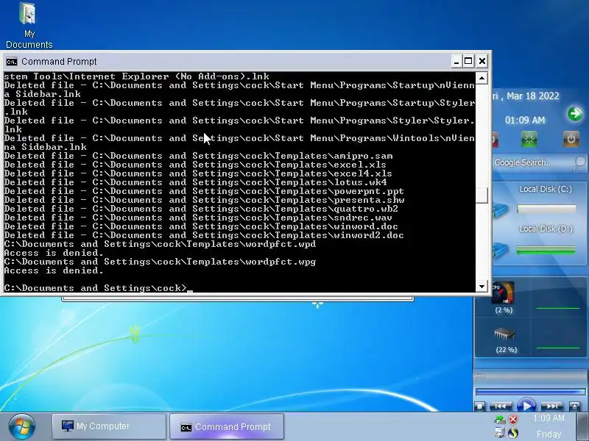The height and width of the screenshot is (441, 589).
Task: Click the sidebar time 01:09 AM
Action: tap(525, 121)
